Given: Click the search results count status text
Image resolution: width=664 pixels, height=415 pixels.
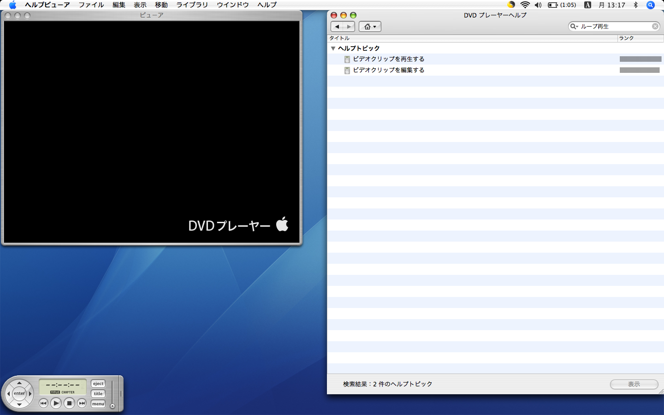Looking at the screenshot, I should pyautogui.click(x=387, y=384).
